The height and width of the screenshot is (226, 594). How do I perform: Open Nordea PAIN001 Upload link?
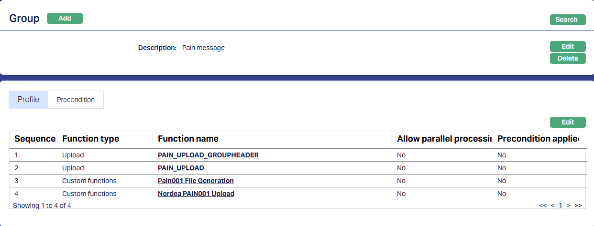pos(196,194)
